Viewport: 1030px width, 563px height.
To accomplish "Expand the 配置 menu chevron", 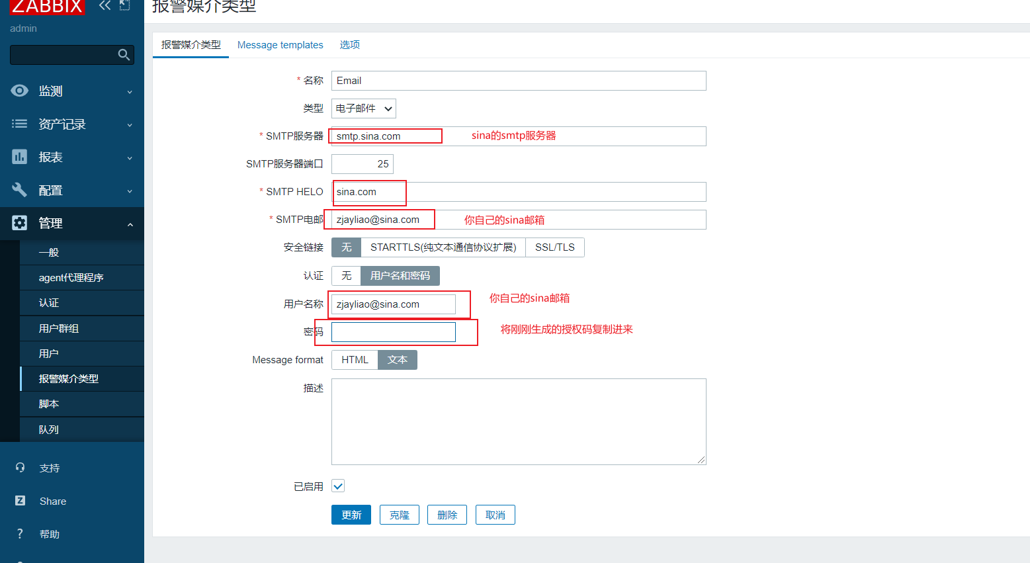I will [130, 191].
